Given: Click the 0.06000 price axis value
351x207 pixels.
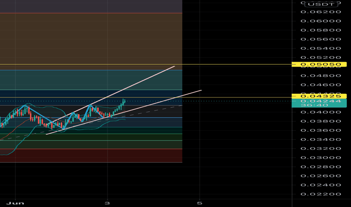Looking at the screenshot, I should coord(321,21).
